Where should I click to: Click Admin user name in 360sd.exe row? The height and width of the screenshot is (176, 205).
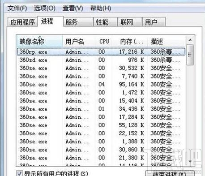coord(77,60)
